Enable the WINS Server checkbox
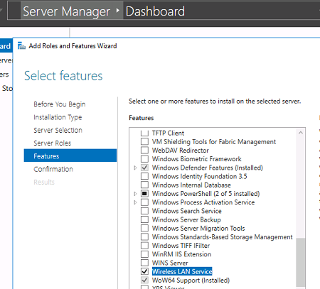The width and height of the screenshot is (320, 289). (144, 263)
